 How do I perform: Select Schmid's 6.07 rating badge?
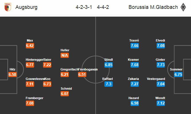(x=65, y=94)
